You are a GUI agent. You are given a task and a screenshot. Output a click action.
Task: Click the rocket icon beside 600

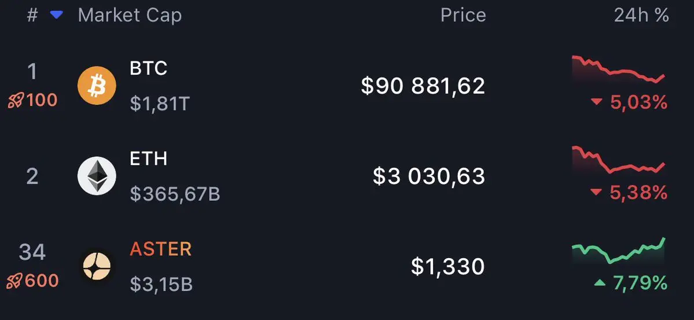(15, 281)
